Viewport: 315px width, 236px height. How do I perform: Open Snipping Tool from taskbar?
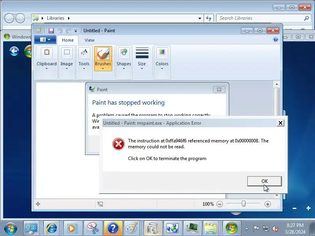click(93, 228)
